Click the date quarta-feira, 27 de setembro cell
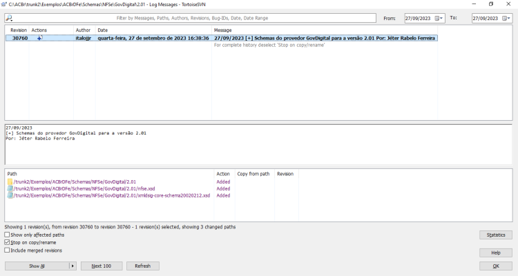Image resolution: width=518 pixels, height=276 pixels. 153,39
